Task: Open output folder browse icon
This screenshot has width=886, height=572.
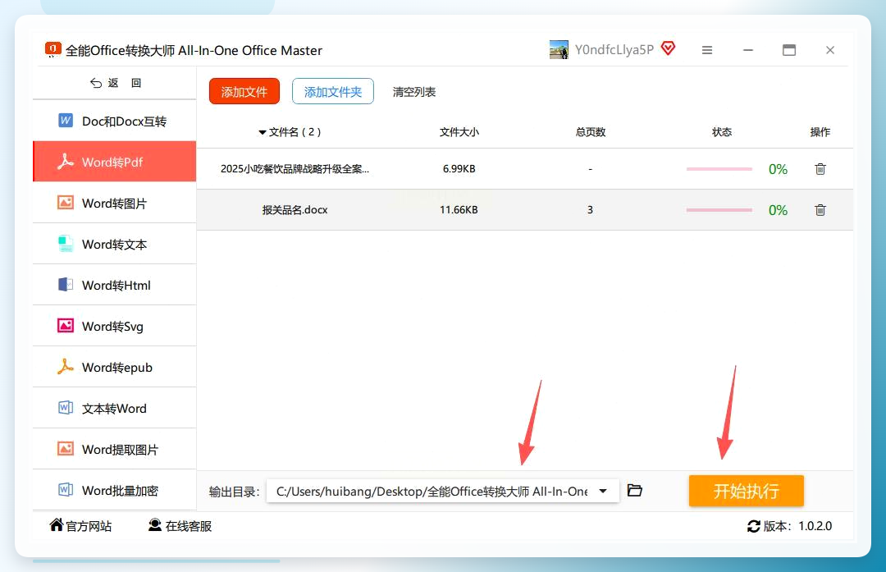Action: pyautogui.click(x=634, y=490)
